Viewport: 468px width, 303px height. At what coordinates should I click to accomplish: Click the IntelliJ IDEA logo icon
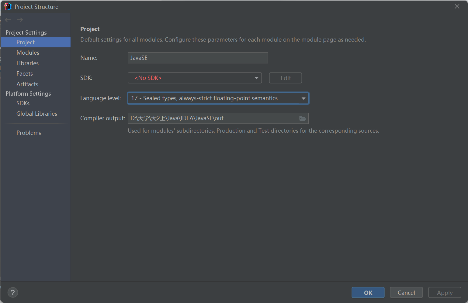pyautogui.click(x=8, y=6)
